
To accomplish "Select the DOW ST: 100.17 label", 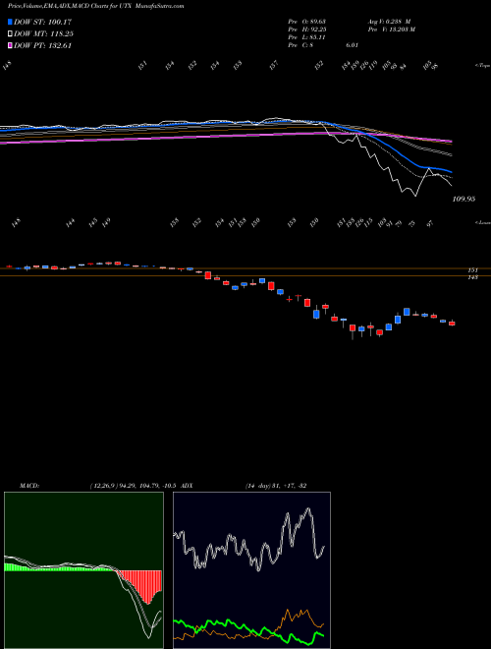I will pyautogui.click(x=42, y=22).
